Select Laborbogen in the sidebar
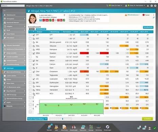The width and height of the screenshot is (158, 132). (x=14, y=68)
